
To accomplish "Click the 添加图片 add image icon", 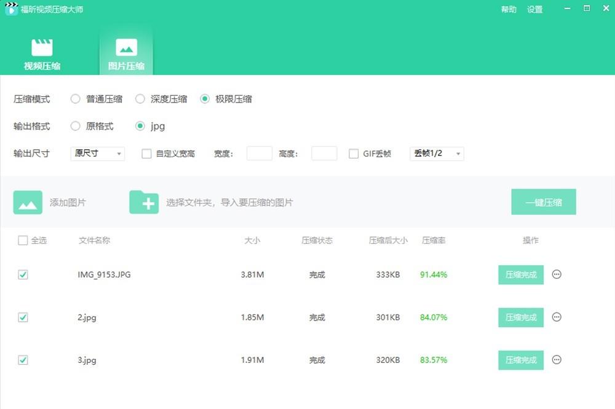I will click(x=28, y=202).
